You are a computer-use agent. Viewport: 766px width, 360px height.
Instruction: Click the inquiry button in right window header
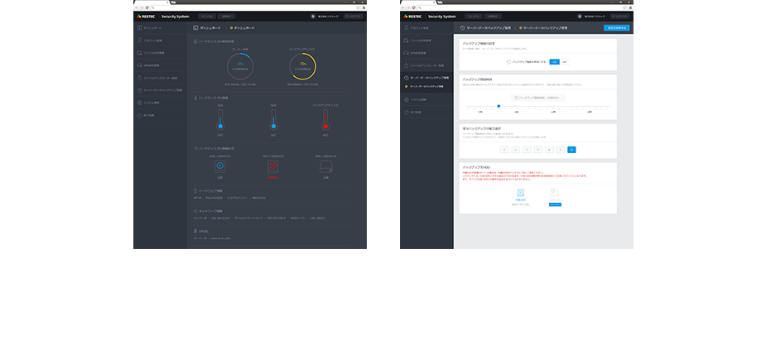(493, 16)
